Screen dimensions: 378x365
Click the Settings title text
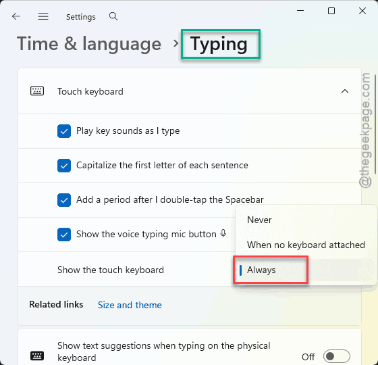[81, 17]
